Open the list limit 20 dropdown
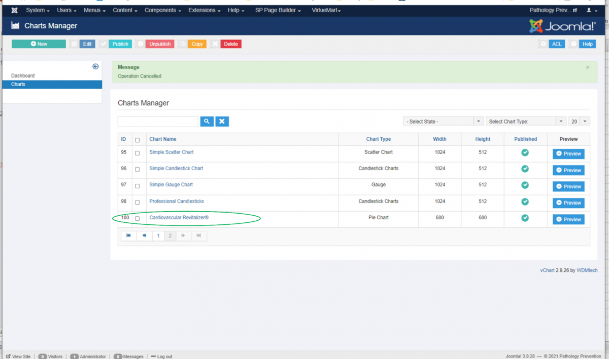609x359 pixels. [579, 122]
